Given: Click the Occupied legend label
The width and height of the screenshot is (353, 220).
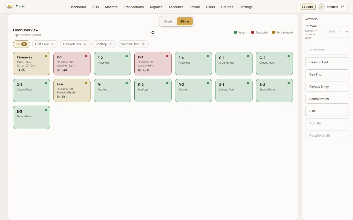Looking at the screenshot, I should tap(262, 32).
